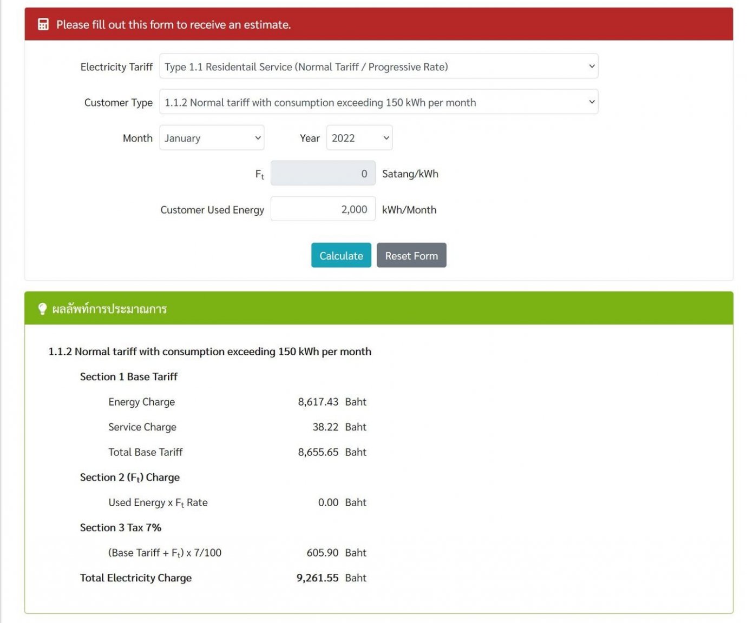Image resolution: width=747 pixels, height=623 pixels.
Task: Click the Reset Form button
Action: [x=411, y=255]
